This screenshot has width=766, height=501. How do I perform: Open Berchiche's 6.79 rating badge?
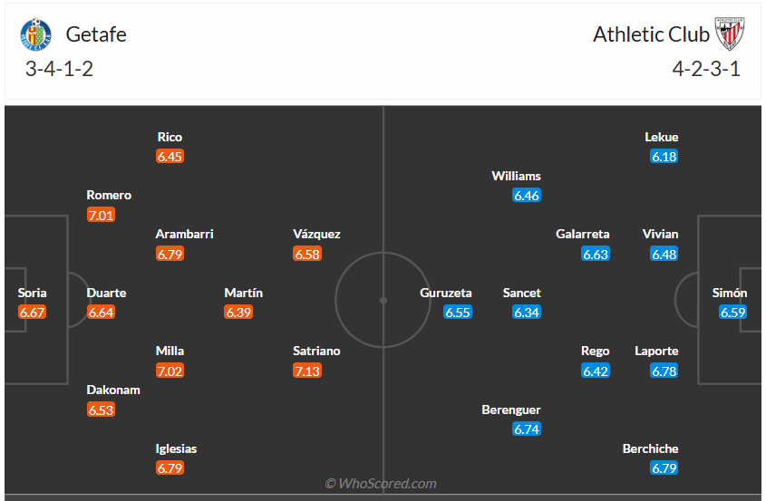click(664, 468)
